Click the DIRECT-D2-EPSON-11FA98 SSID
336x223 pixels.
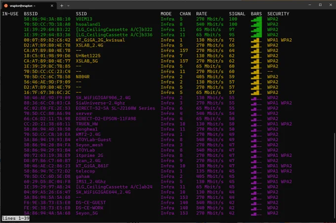(x=106, y=119)
